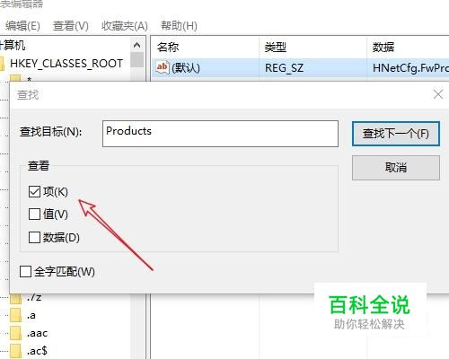449x359 pixels.
Task: Close the 查找 dialog
Action: click(438, 94)
